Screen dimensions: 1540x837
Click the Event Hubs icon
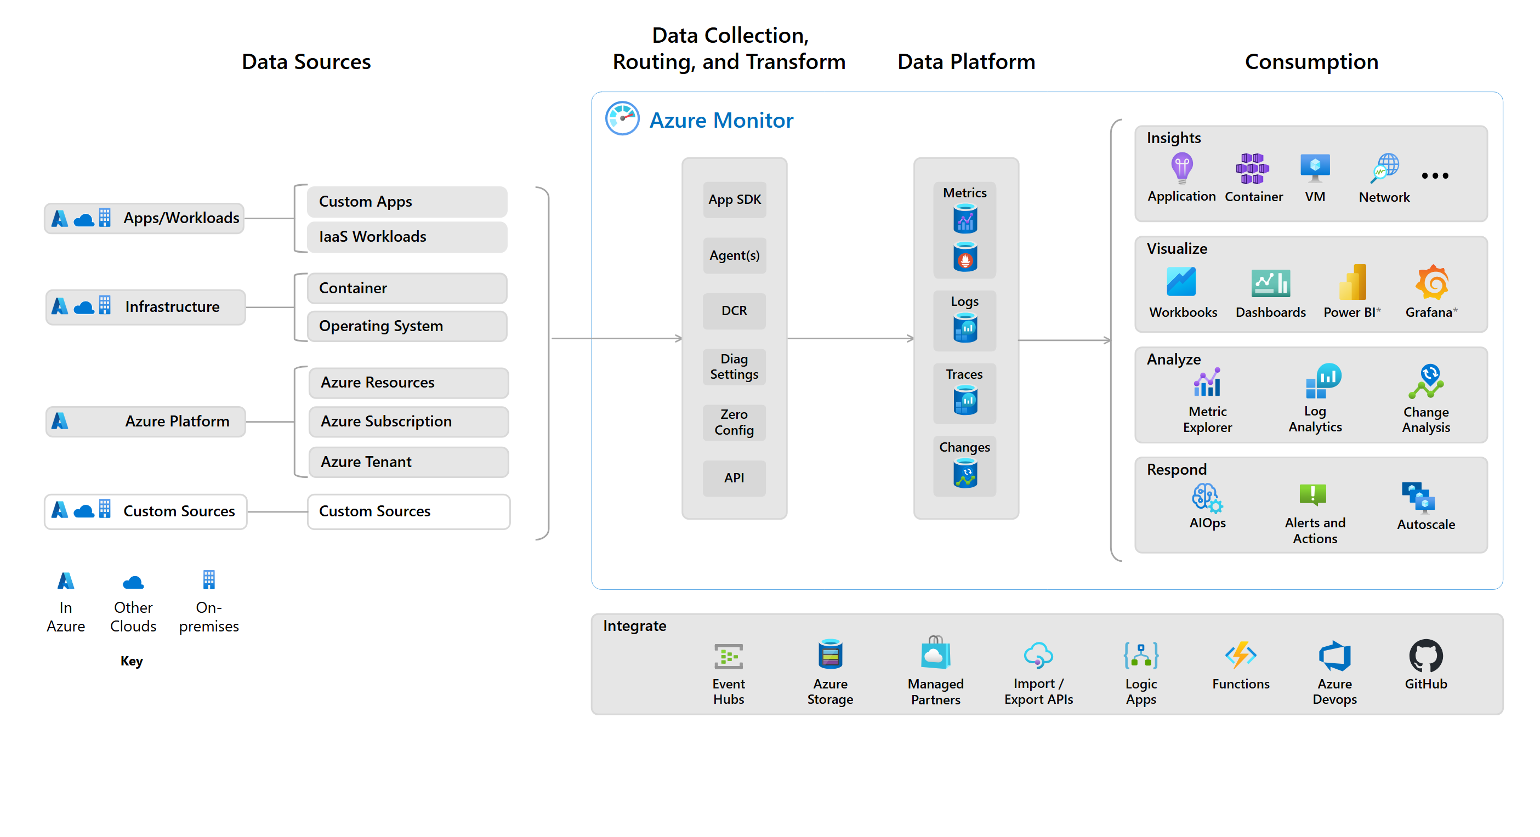click(728, 656)
